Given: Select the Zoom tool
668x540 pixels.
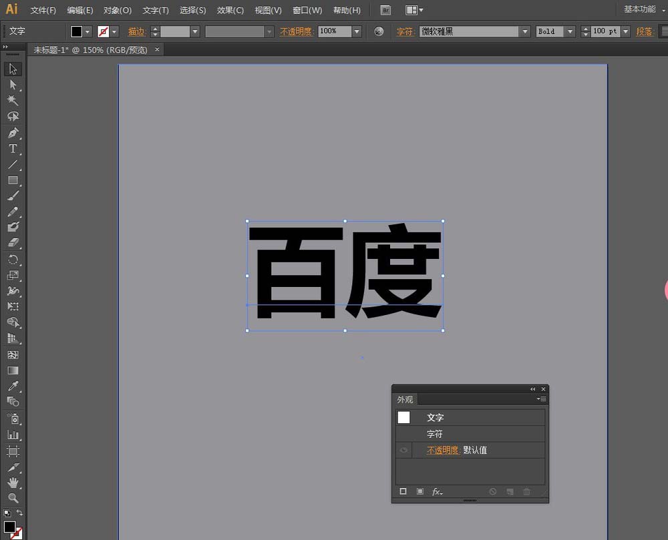Looking at the screenshot, I should pos(13,498).
